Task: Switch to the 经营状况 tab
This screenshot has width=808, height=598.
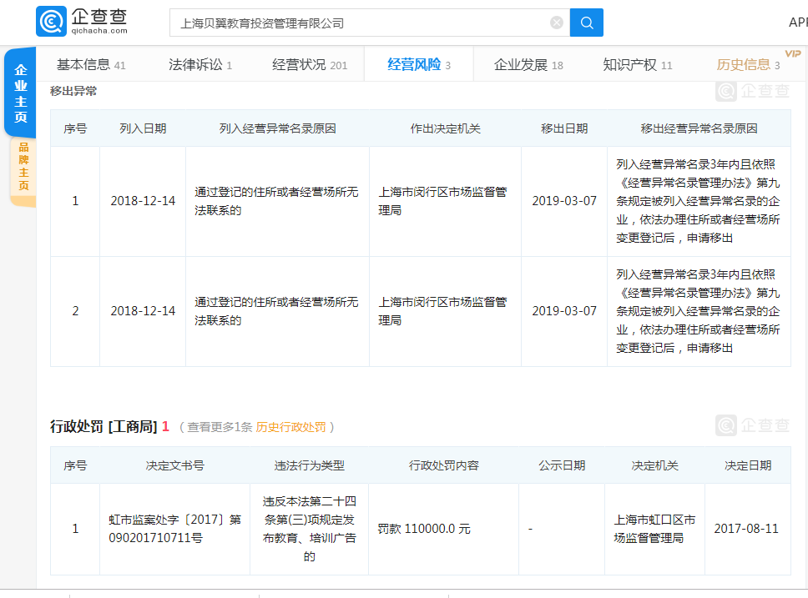Action: pos(310,65)
